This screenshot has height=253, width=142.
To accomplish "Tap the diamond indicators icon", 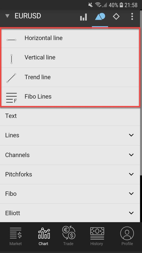I will (x=116, y=16).
